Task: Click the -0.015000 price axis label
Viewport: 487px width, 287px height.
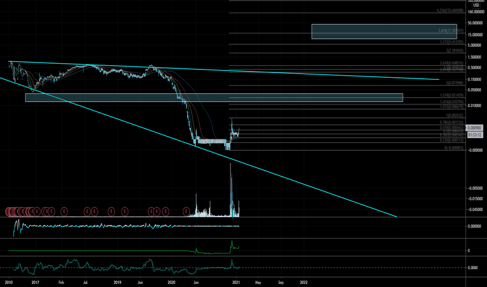Action: tap(475, 199)
